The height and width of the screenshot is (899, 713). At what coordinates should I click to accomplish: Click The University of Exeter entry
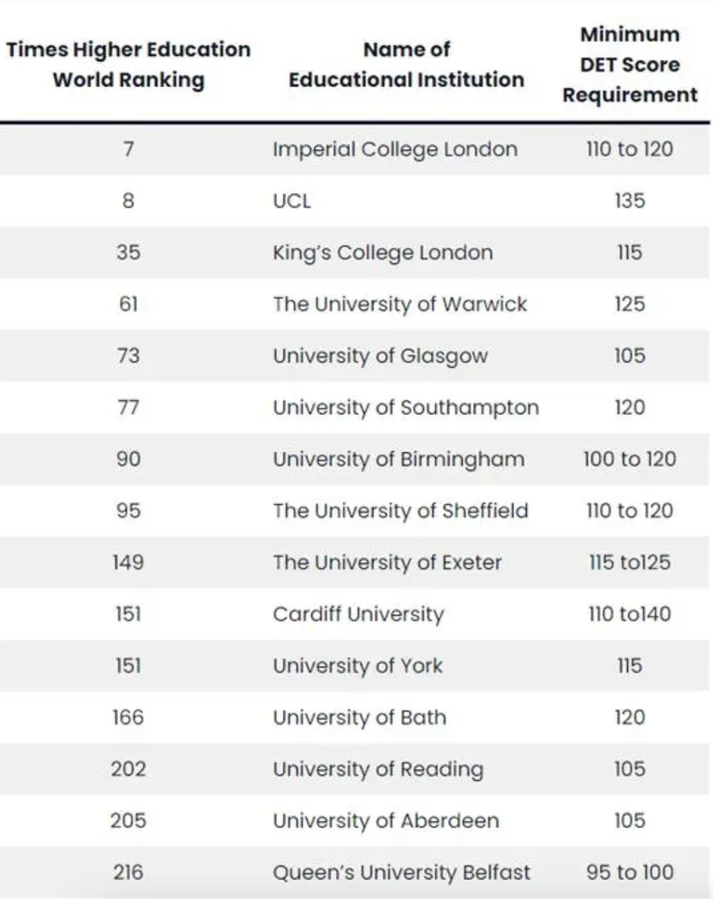[387, 563]
